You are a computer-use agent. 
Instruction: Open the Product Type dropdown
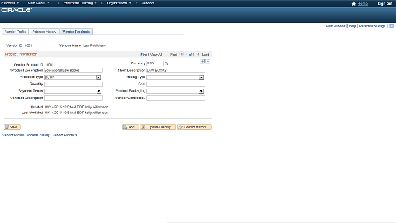98,77
